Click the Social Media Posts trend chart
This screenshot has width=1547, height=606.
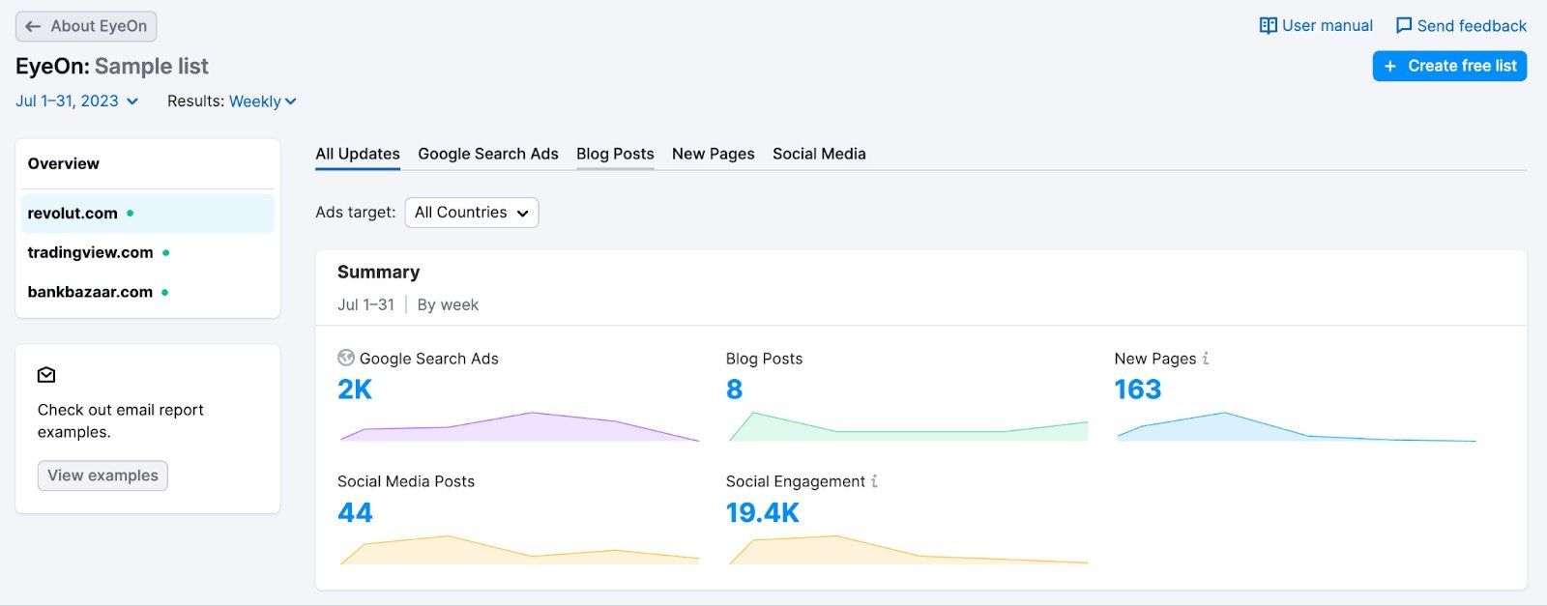[518, 550]
